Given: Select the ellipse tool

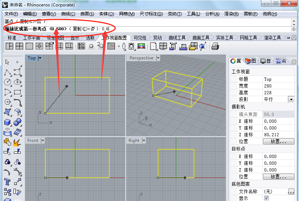Looking at the screenshot, I should pos(17,82).
